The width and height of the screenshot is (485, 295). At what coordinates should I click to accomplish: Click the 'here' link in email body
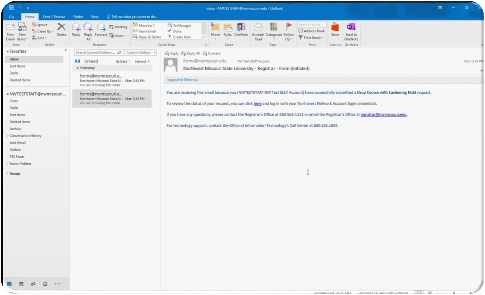(x=257, y=103)
